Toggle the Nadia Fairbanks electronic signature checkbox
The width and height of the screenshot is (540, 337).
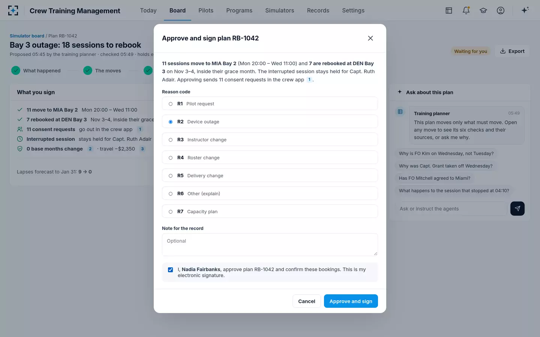tap(171, 270)
